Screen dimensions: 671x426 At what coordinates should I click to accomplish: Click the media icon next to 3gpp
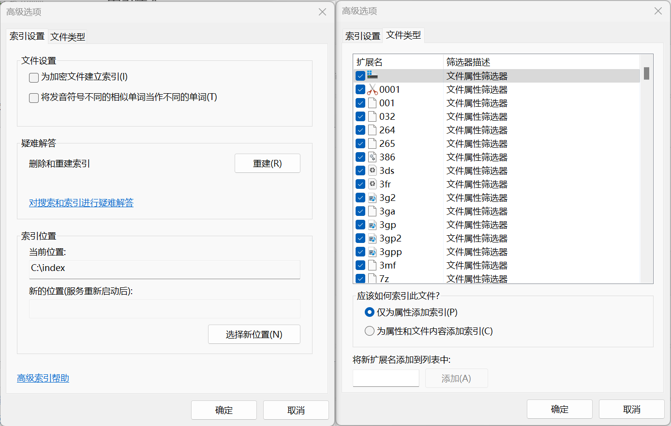pos(372,252)
